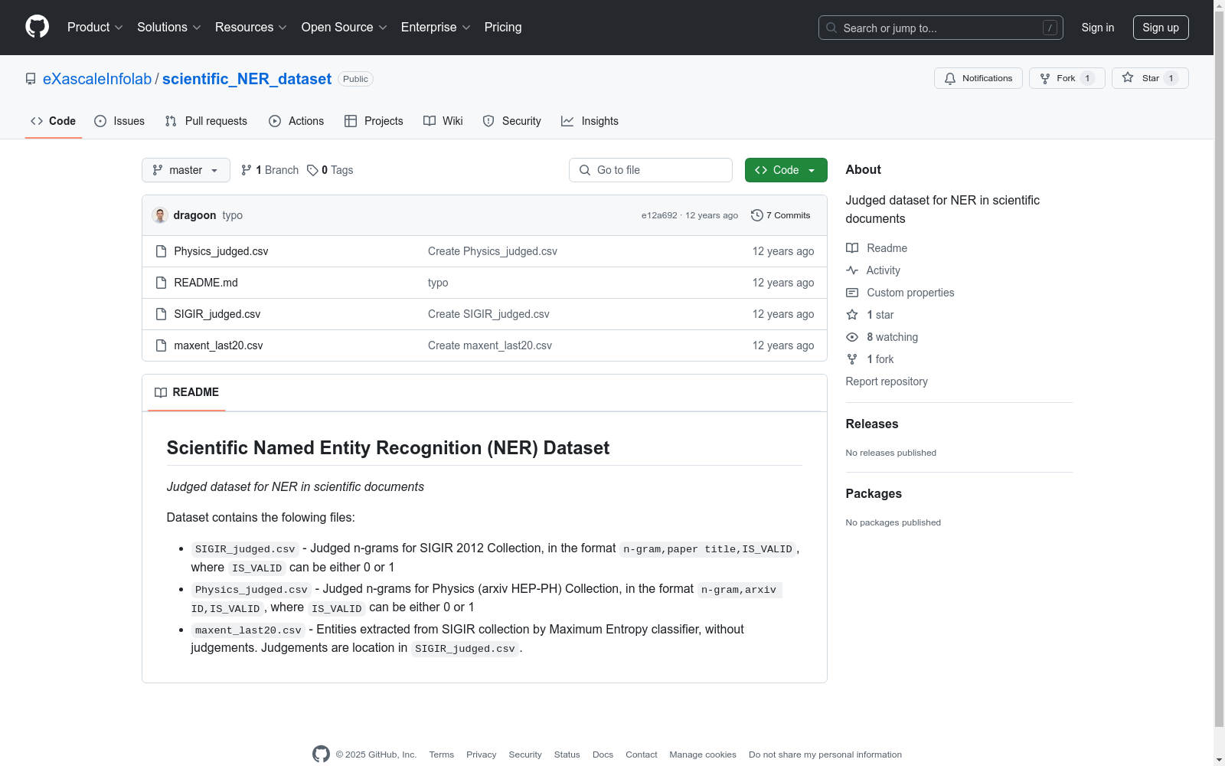Open the Projects tab
The image size is (1225, 766).
[x=374, y=121]
